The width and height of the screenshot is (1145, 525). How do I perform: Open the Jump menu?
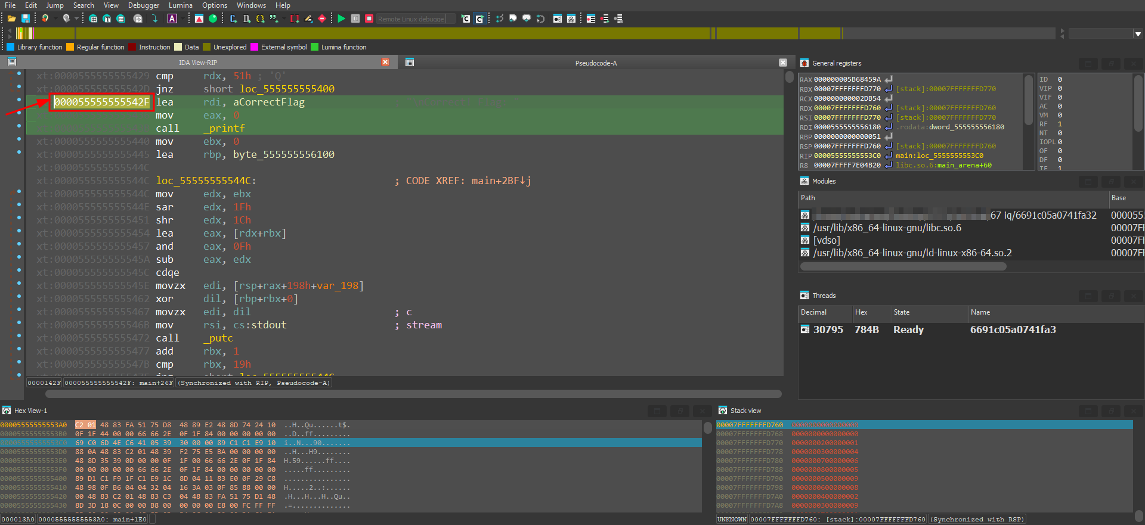(55, 5)
